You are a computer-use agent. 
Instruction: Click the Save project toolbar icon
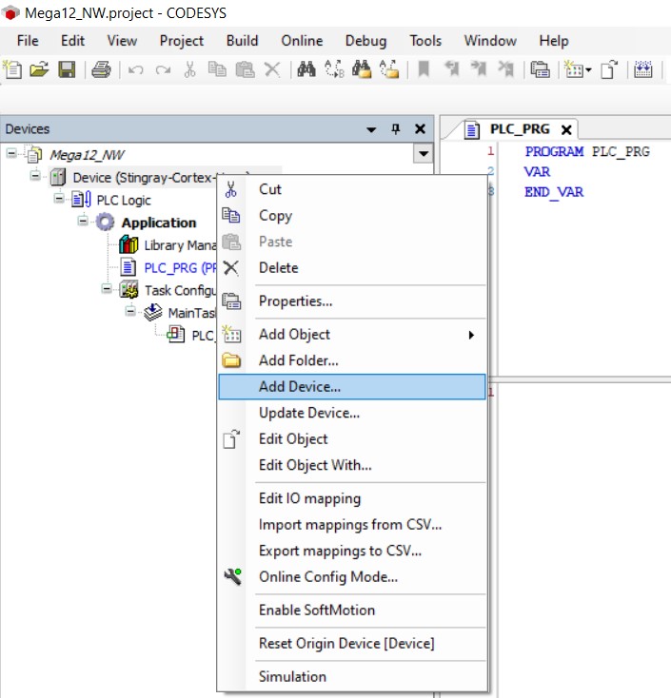[x=67, y=69]
